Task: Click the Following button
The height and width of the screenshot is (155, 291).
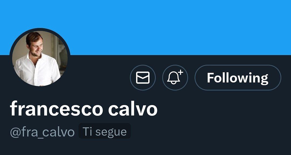Action: pos(238,77)
